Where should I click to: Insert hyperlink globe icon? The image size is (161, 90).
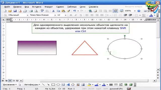(90, 11)
